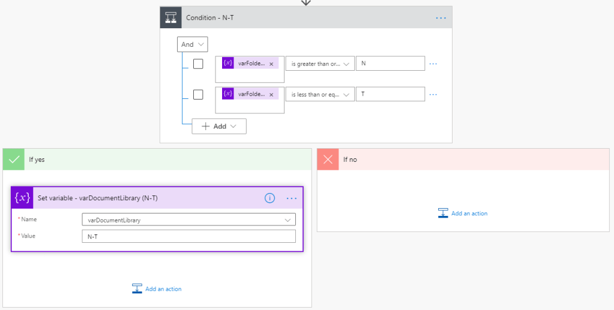
Task: Remove varFolder token from second condition row
Action: [x=271, y=94]
